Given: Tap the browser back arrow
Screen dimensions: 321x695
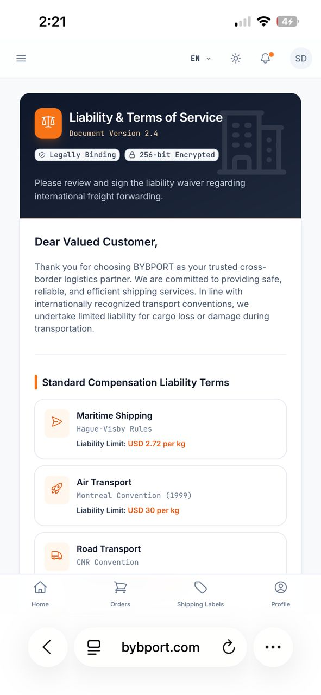Looking at the screenshot, I should pos(47,647).
